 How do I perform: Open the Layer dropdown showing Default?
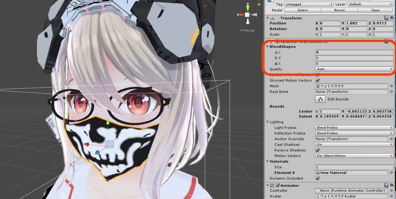pyautogui.click(x=370, y=4)
